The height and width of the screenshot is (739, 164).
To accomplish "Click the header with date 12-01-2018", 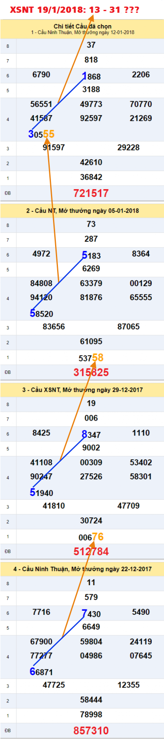I will point(82,32).
